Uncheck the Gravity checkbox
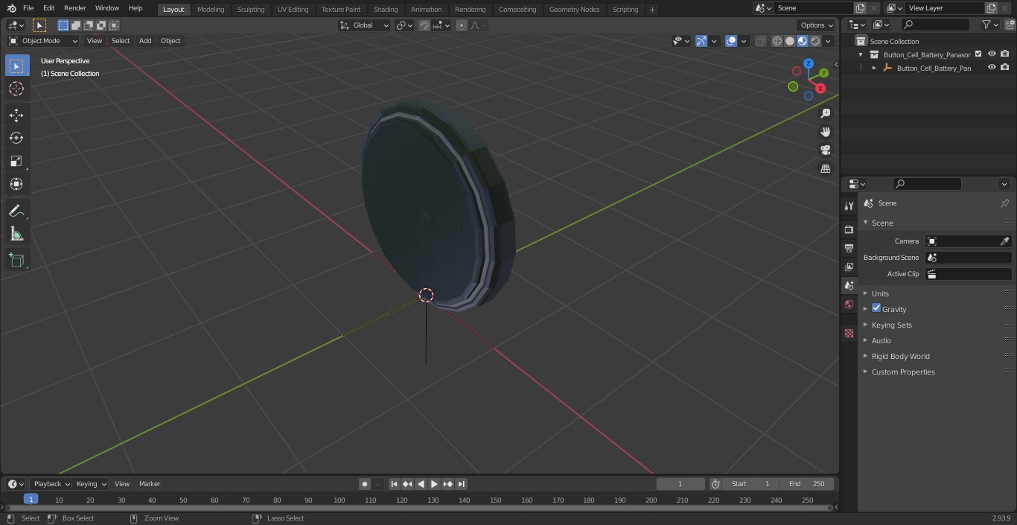The height and width of the screenshot is (525, 1017). tap(876, 308)
